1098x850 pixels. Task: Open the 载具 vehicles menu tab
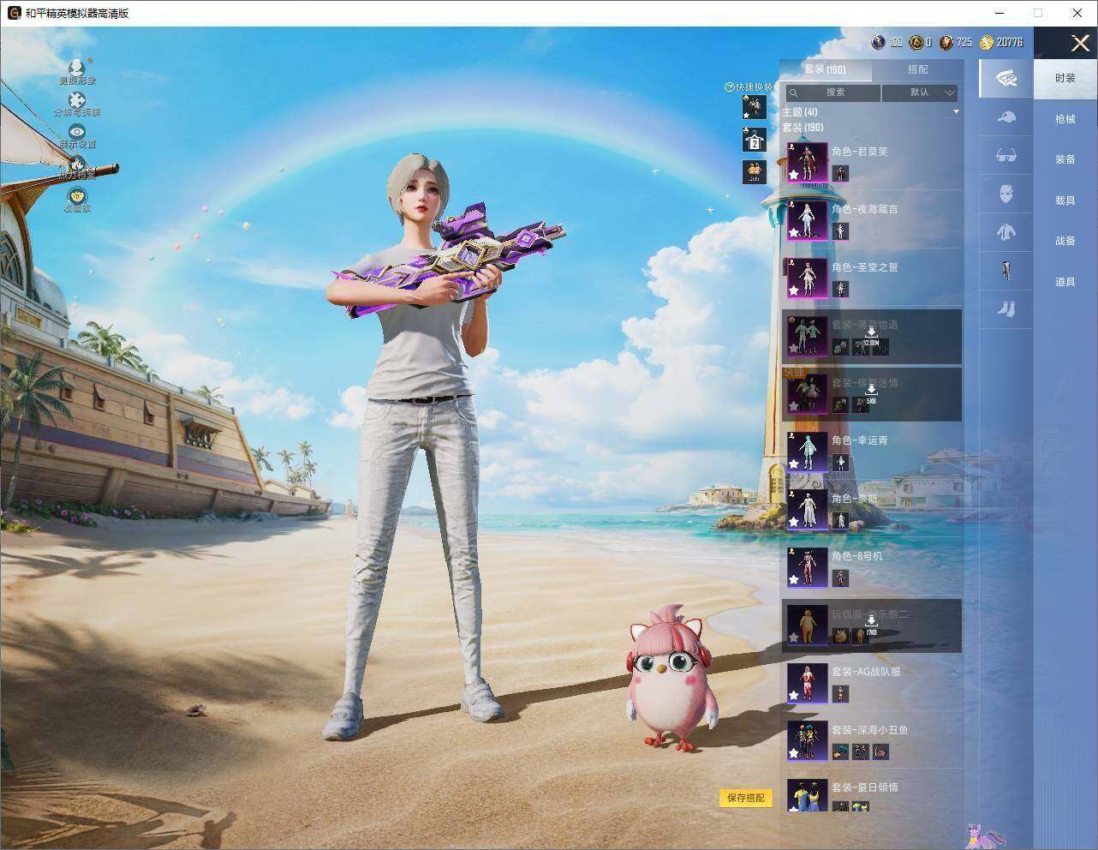tap(1065, 200)
